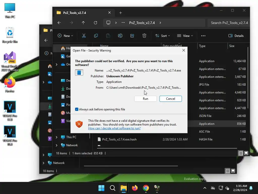Viewport: 258px width, 194px height.
Task: Open VEGAS Pro 18.0 desktop shortcut
Action: click(10, 136)
